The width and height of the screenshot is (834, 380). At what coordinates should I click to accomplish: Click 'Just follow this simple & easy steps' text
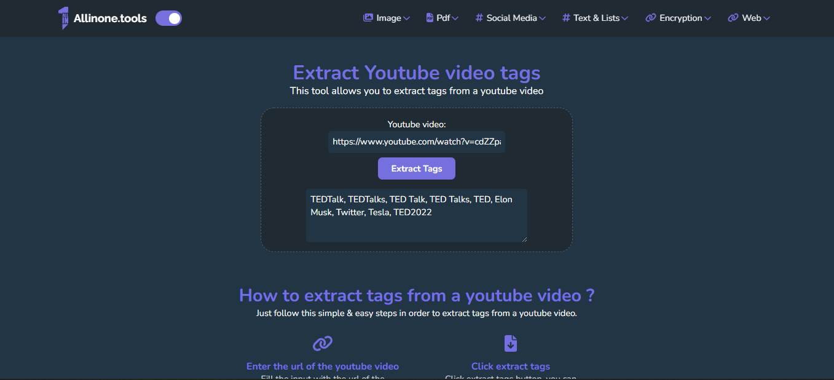(417, 313)
